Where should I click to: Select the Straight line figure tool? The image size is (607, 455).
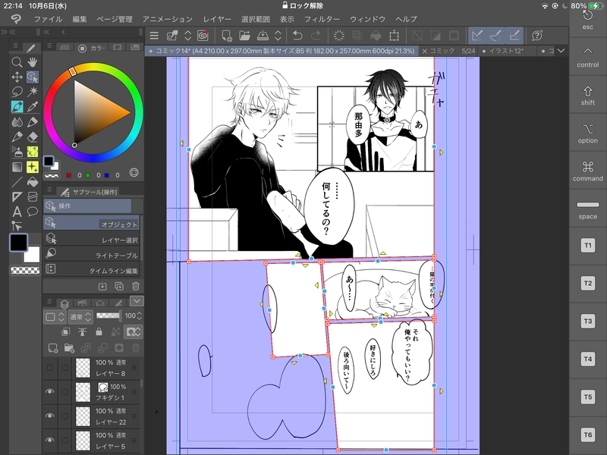(17, 182)
